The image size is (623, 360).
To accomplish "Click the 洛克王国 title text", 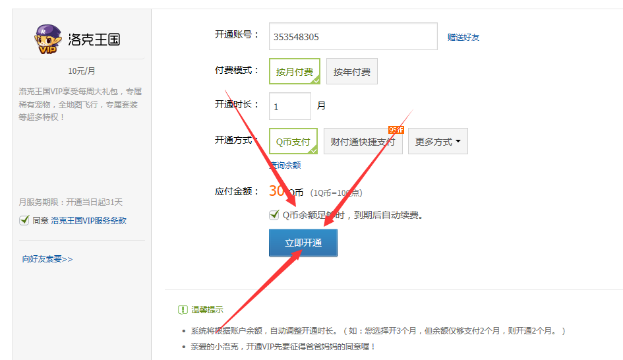I will [94, 40].
